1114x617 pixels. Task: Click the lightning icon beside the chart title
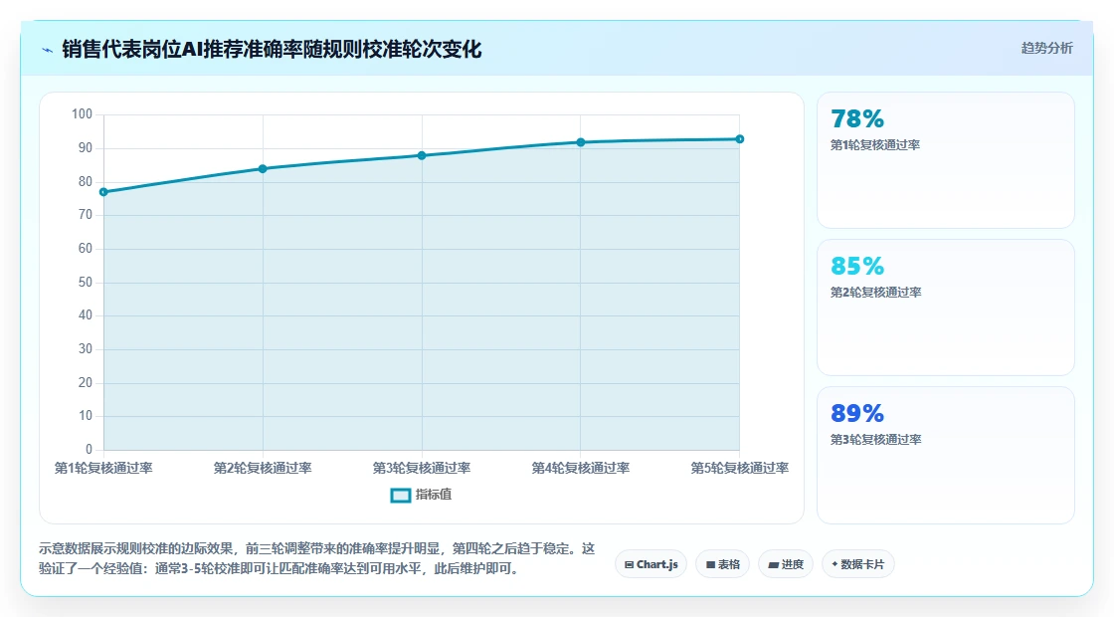tap(48, 50)
